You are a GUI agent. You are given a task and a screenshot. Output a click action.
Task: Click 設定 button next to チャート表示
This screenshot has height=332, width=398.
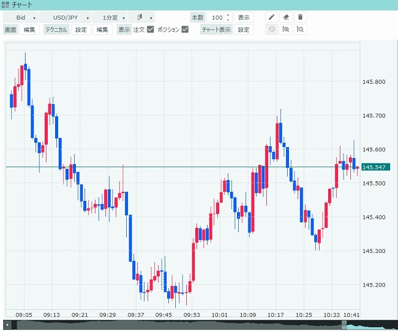(244, 30)
